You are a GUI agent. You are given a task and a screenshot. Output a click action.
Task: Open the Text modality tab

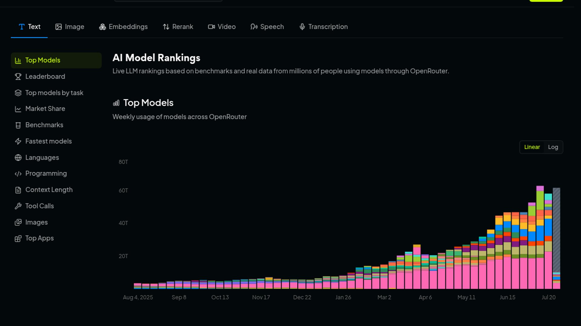[29, 27]
